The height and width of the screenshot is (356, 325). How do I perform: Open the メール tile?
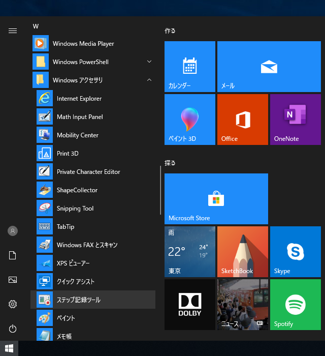click(269, 67)
